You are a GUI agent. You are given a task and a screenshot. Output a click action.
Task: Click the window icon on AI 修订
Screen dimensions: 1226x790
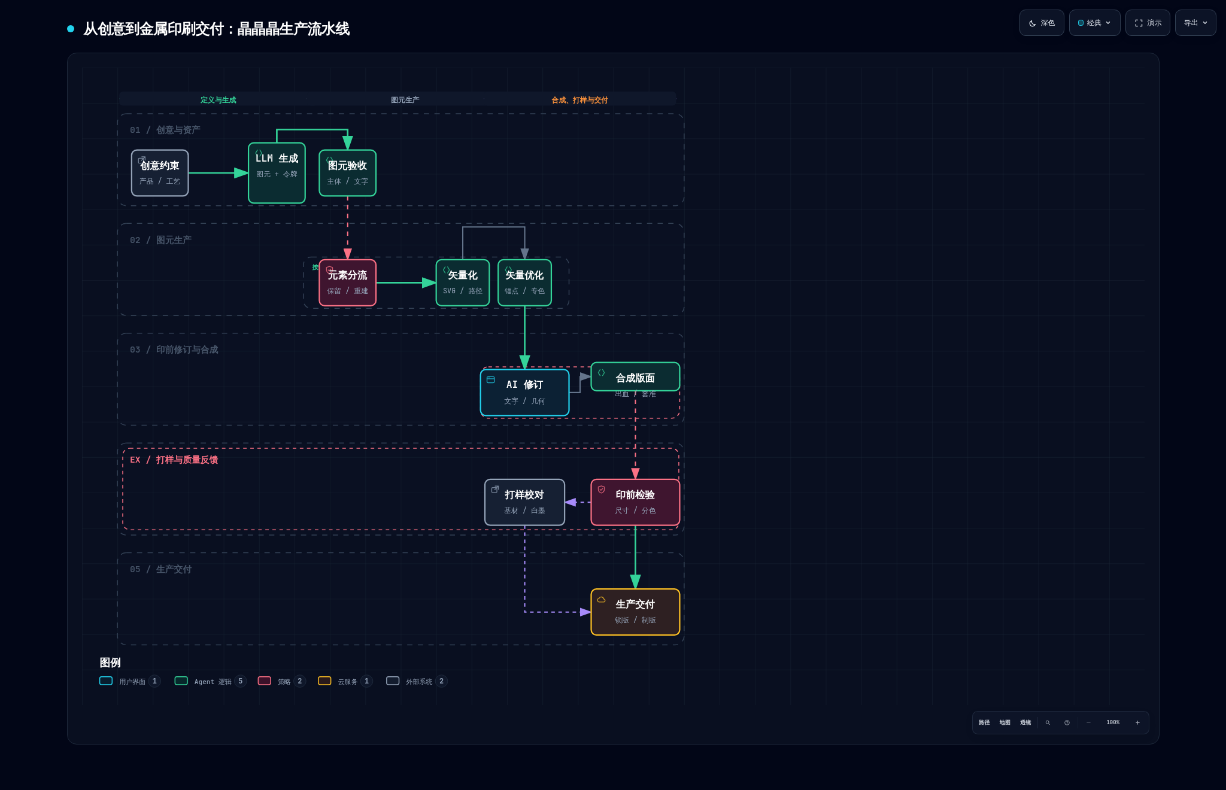click(490, 379)
